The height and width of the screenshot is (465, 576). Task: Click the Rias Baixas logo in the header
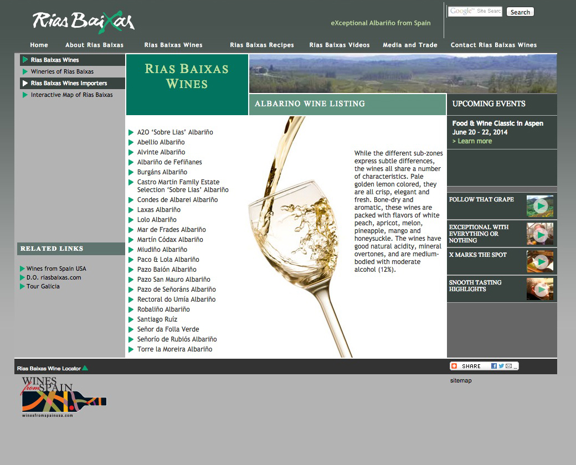[x=84, y=22]
